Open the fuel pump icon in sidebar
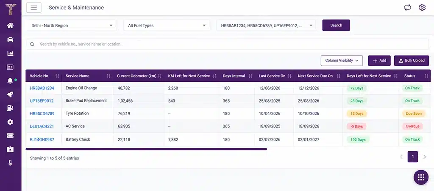 [10, 108]
